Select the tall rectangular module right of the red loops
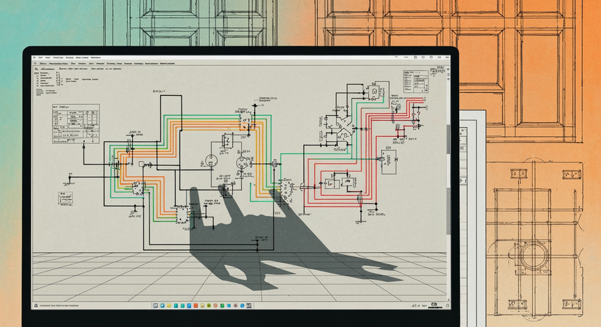The height and width of the screenshot is (327, 601). (x=389, y=162)
